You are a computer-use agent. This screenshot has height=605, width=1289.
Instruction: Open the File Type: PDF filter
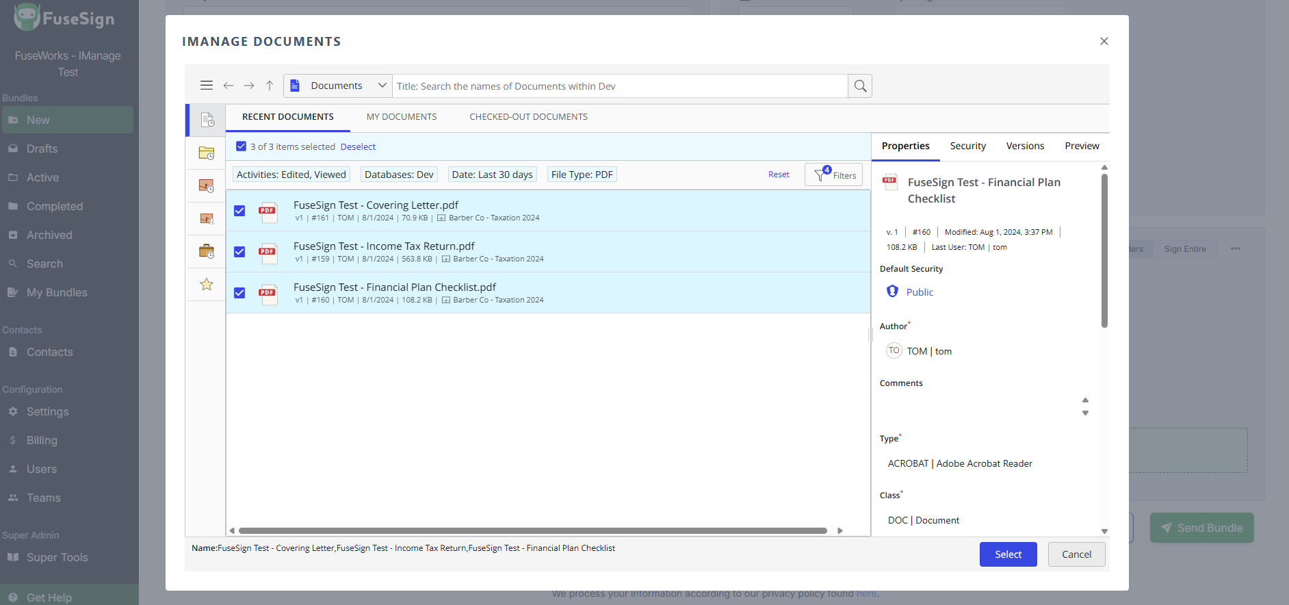582,175
